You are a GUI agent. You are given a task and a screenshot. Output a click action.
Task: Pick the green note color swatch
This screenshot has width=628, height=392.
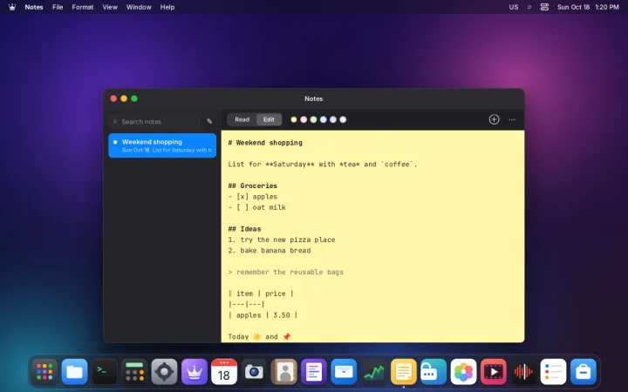coord(313,119)
